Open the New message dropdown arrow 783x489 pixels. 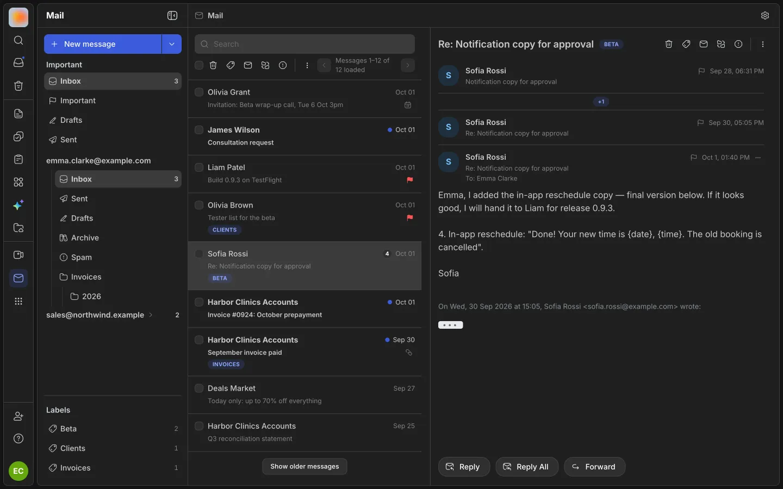point(172,44)
